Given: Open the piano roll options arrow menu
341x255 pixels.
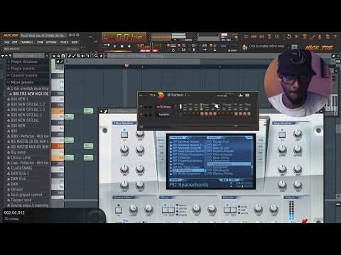Looking at the screenshot, I should pos(54,56).
